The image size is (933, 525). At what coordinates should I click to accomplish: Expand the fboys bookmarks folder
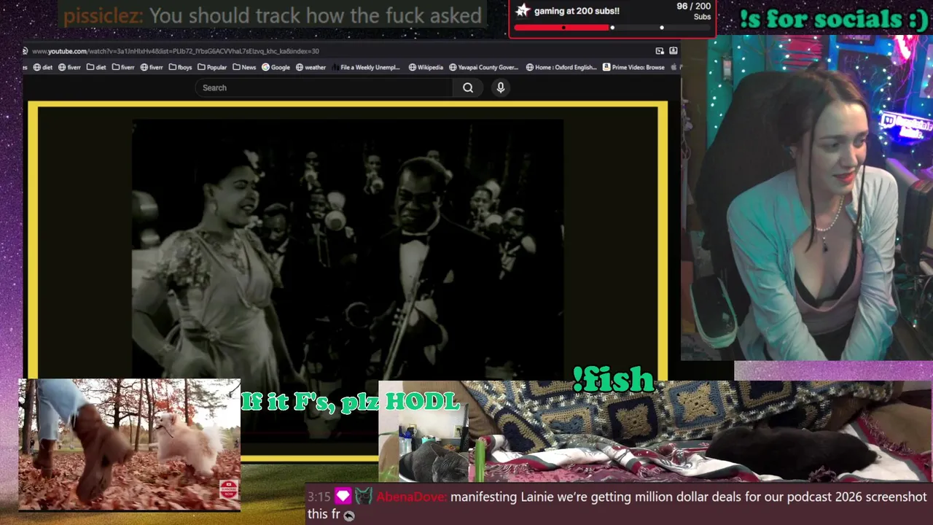click(180, 67)
